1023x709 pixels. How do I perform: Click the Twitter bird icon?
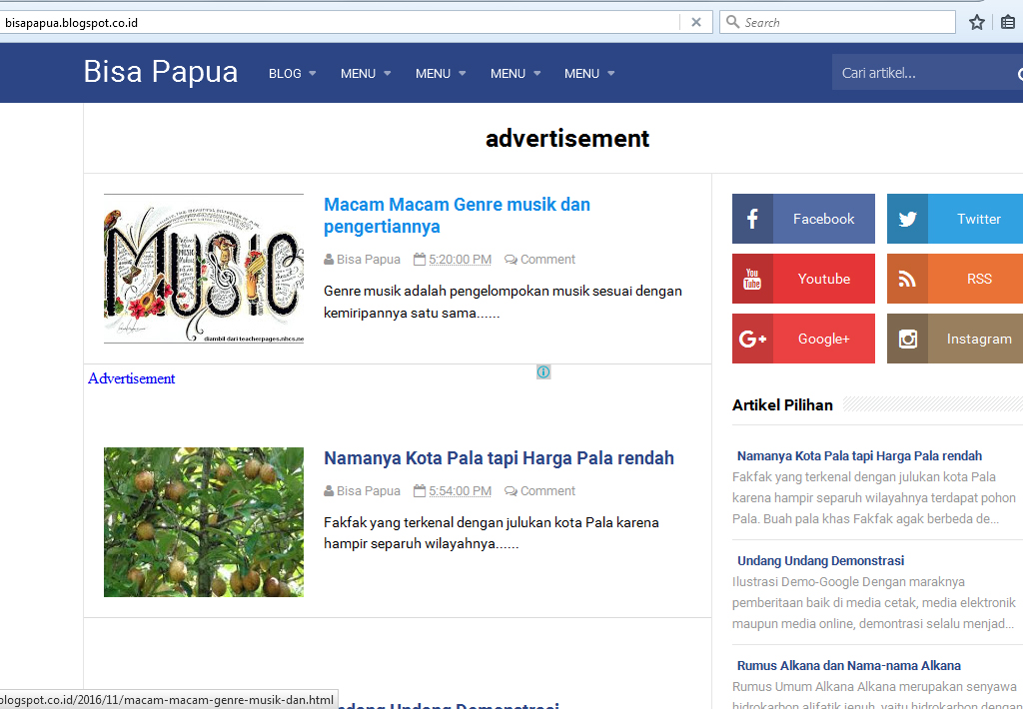[x=907, y=219]
